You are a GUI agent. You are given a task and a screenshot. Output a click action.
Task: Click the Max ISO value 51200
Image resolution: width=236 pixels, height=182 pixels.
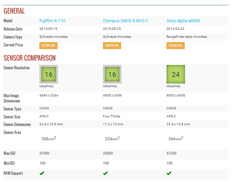point(171,153)
